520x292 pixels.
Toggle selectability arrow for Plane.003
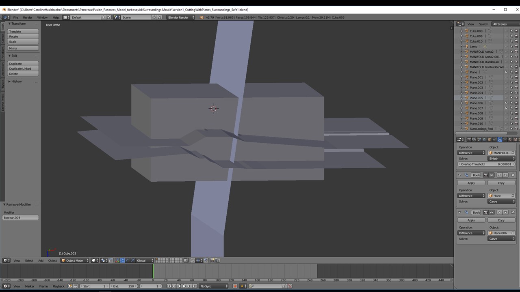pyautogui.click(x=511, y=88)
